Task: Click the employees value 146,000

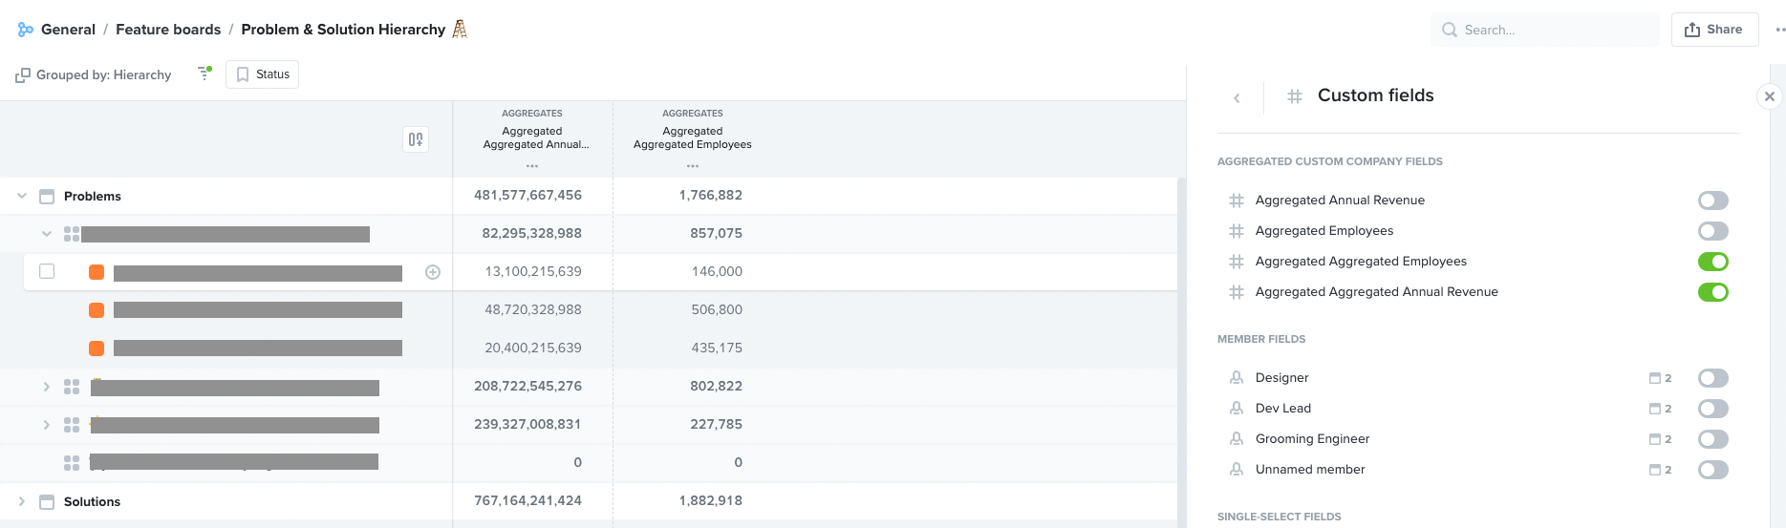Action: 717,271
